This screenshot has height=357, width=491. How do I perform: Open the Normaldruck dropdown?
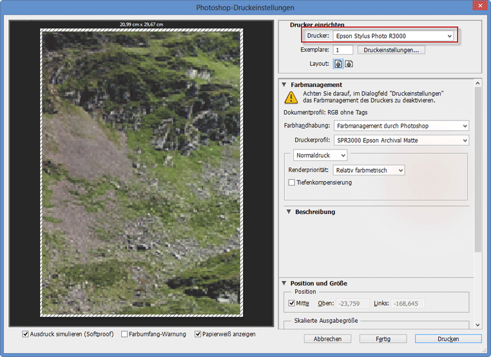click(320, 155)
